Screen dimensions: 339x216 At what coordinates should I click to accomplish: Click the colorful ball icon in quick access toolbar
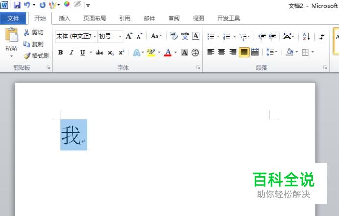pyautogui.click(x=67, y=4)
